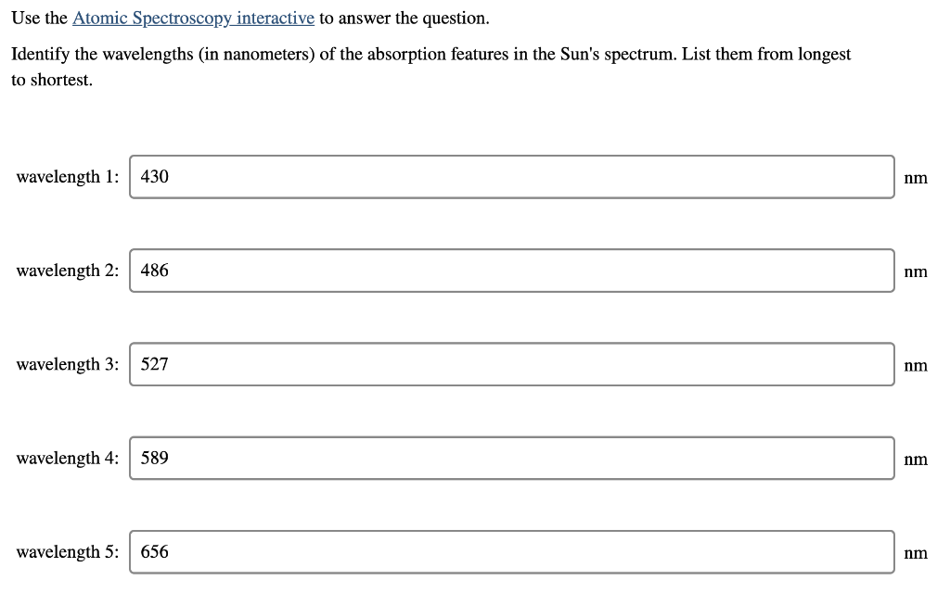The height and width of the screenshot is (605, 950).
Task: Click the 'wavelength 5:' label
Action: click(x=68, y=551)
